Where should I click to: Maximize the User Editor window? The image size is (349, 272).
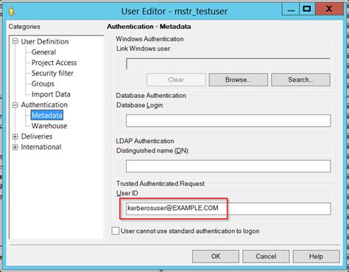click(307, 10)
